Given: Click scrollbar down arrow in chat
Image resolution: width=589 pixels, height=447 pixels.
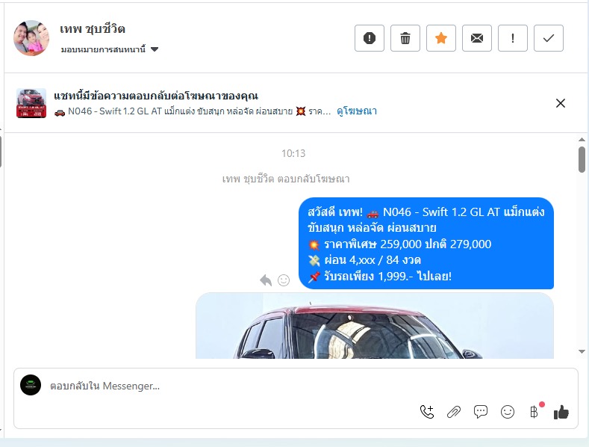Looking at the screenshot, I should pyautogui.click(x=582, y=351).
